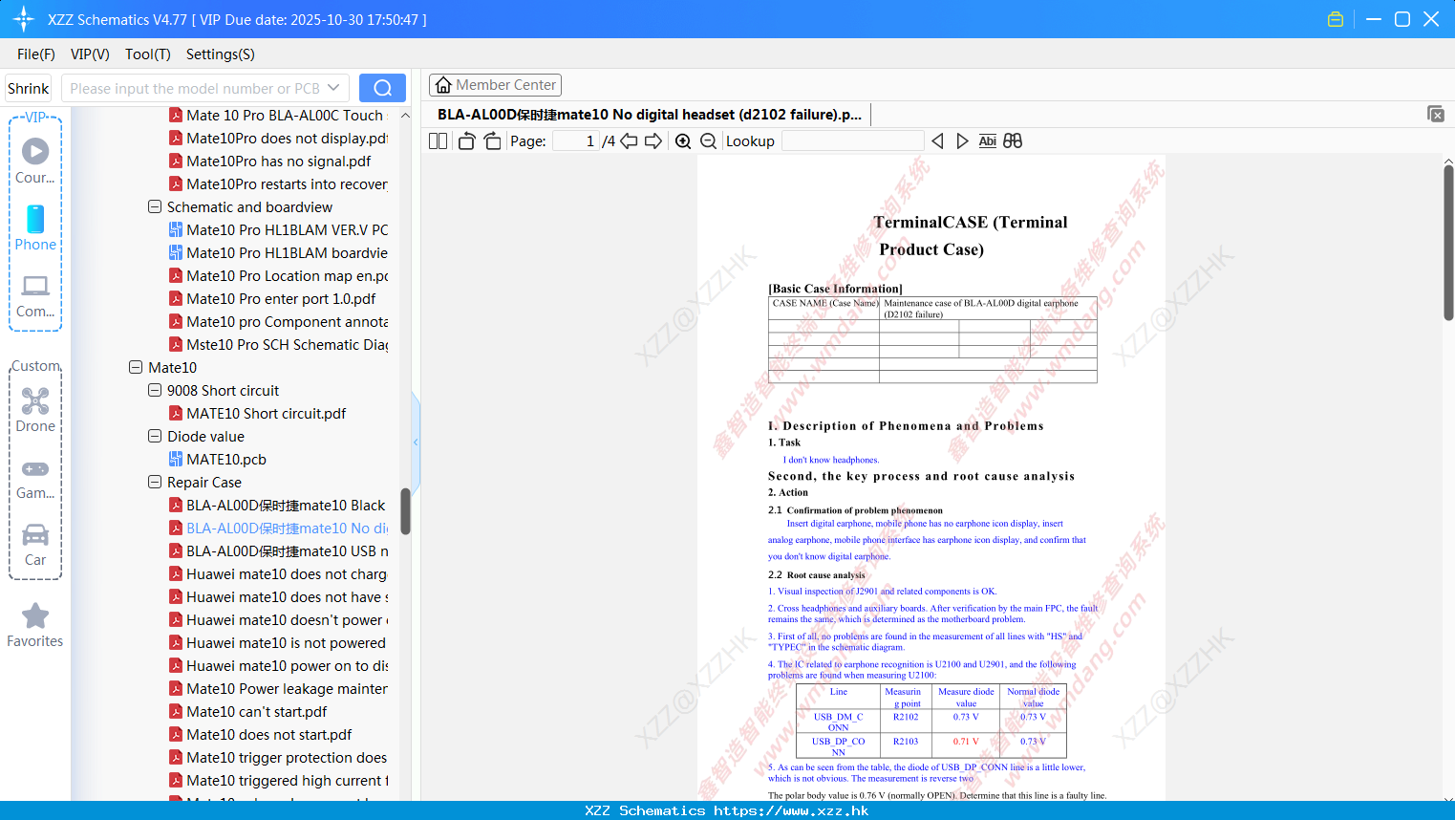This screenshot has width=1455, height=820.
Task: Click the Shrink button
Action: 28,88
